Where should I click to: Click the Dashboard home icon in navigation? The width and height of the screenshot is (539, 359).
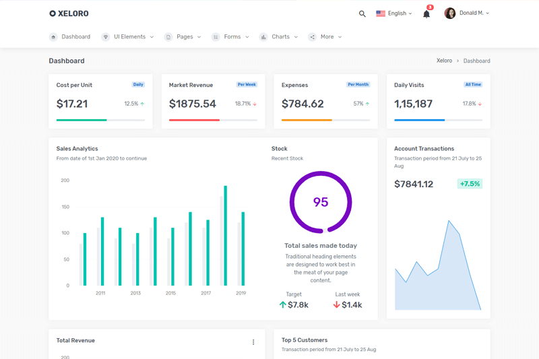[x=53, y=37]
